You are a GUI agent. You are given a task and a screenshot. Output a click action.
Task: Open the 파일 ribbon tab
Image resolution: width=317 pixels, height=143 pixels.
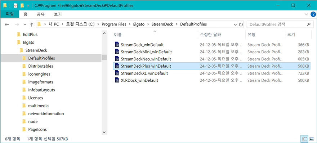9,14
